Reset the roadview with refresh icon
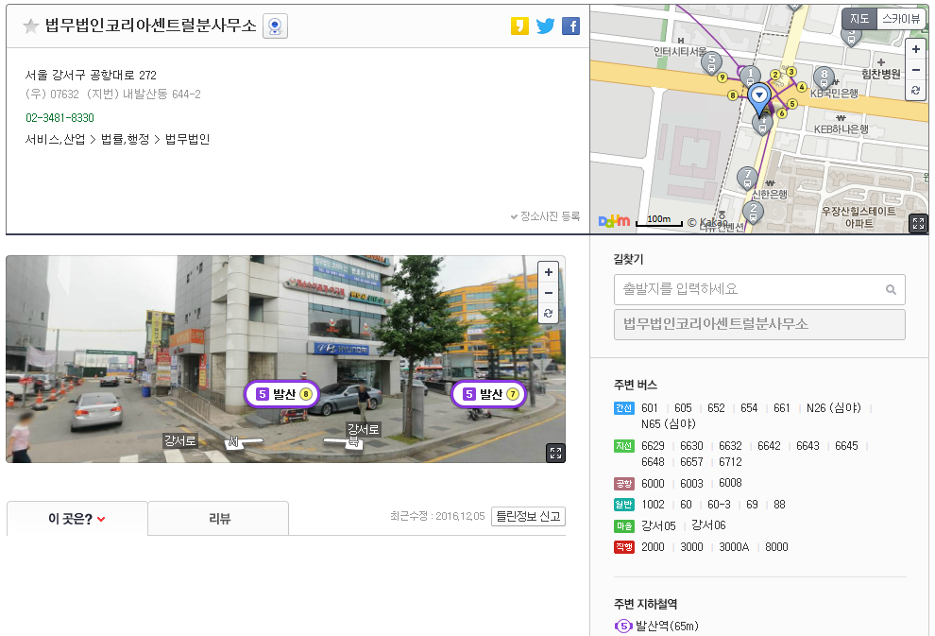 tap(549, 313)
